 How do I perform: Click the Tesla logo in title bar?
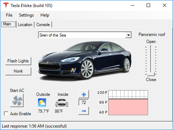point(6,5)
